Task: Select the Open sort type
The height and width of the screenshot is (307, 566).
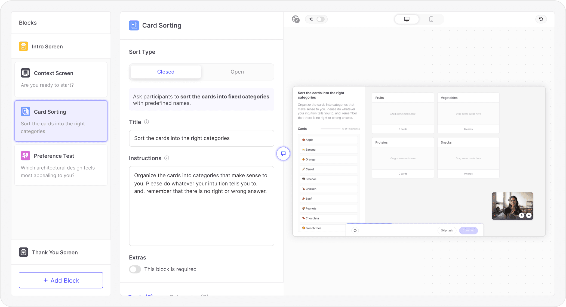Action: (237, 72)
